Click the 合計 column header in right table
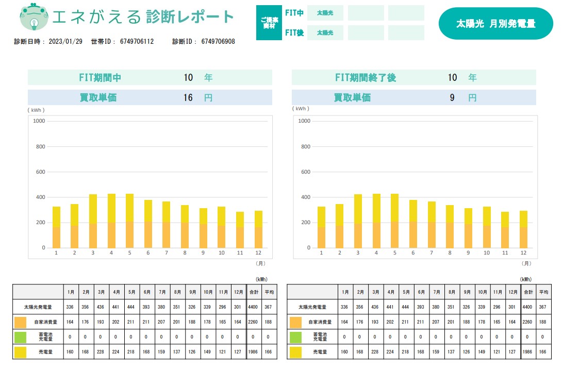This screenshot has height=371, width=563. (528, 292)
